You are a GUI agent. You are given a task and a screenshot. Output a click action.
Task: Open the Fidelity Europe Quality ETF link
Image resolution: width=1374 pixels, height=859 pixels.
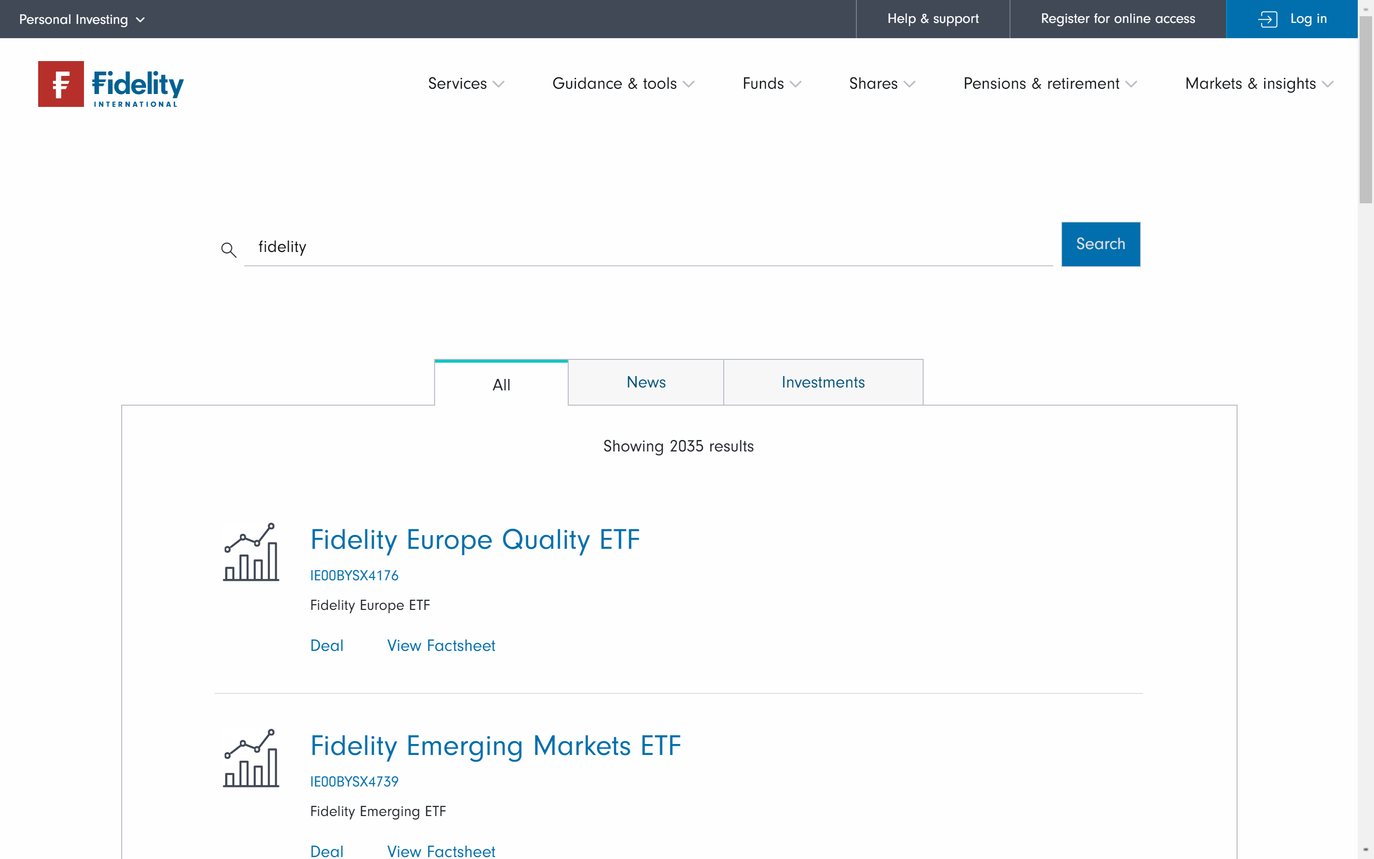(x=475, y=540)
